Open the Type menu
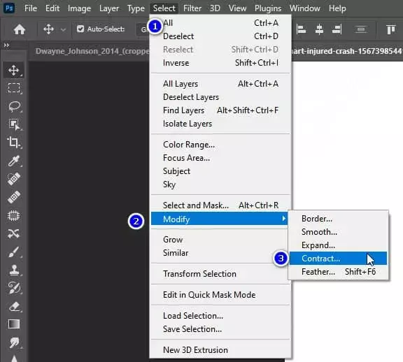 click(x=136, y=8)
